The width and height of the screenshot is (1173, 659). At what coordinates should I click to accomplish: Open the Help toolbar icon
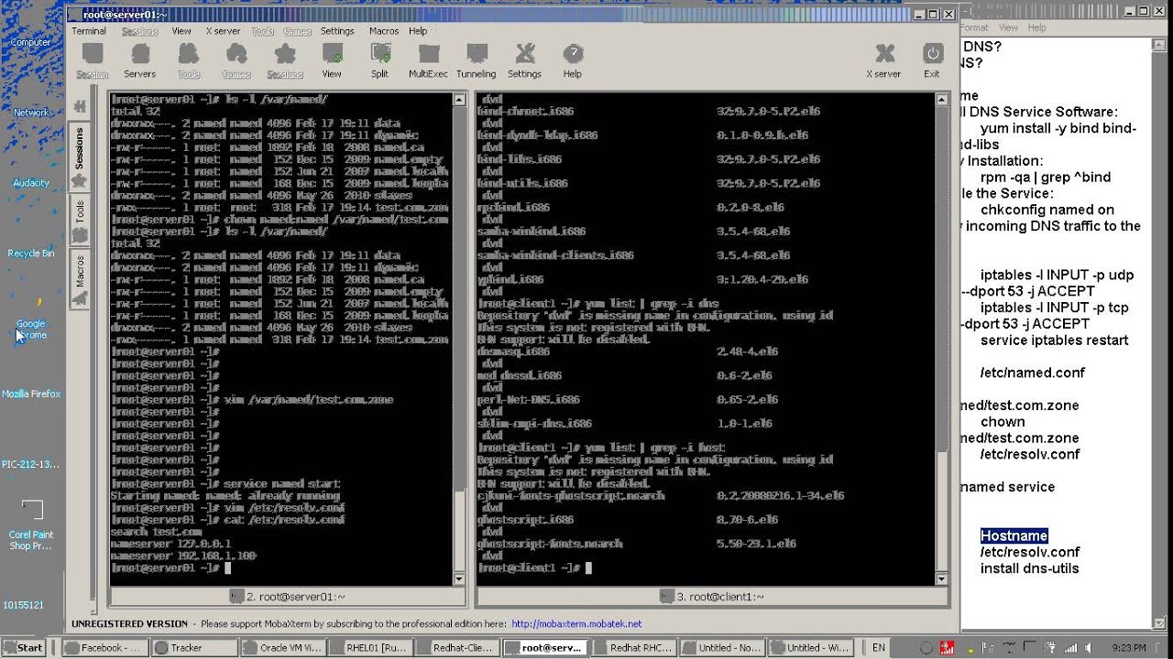[x=573, y=60]
